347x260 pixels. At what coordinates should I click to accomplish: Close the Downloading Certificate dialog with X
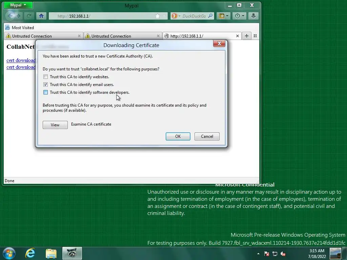[x=219, y=44]
